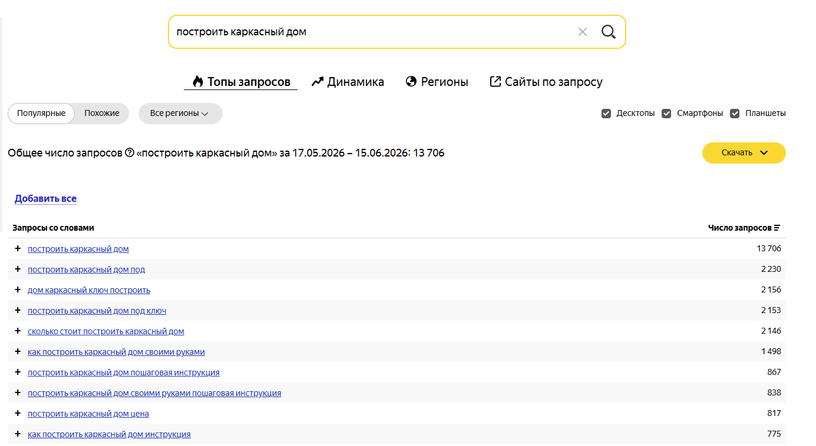This screenshot has width=816, height=446.
Task: Click the sort icon beside Число запросов
Action: coord(777,228)
